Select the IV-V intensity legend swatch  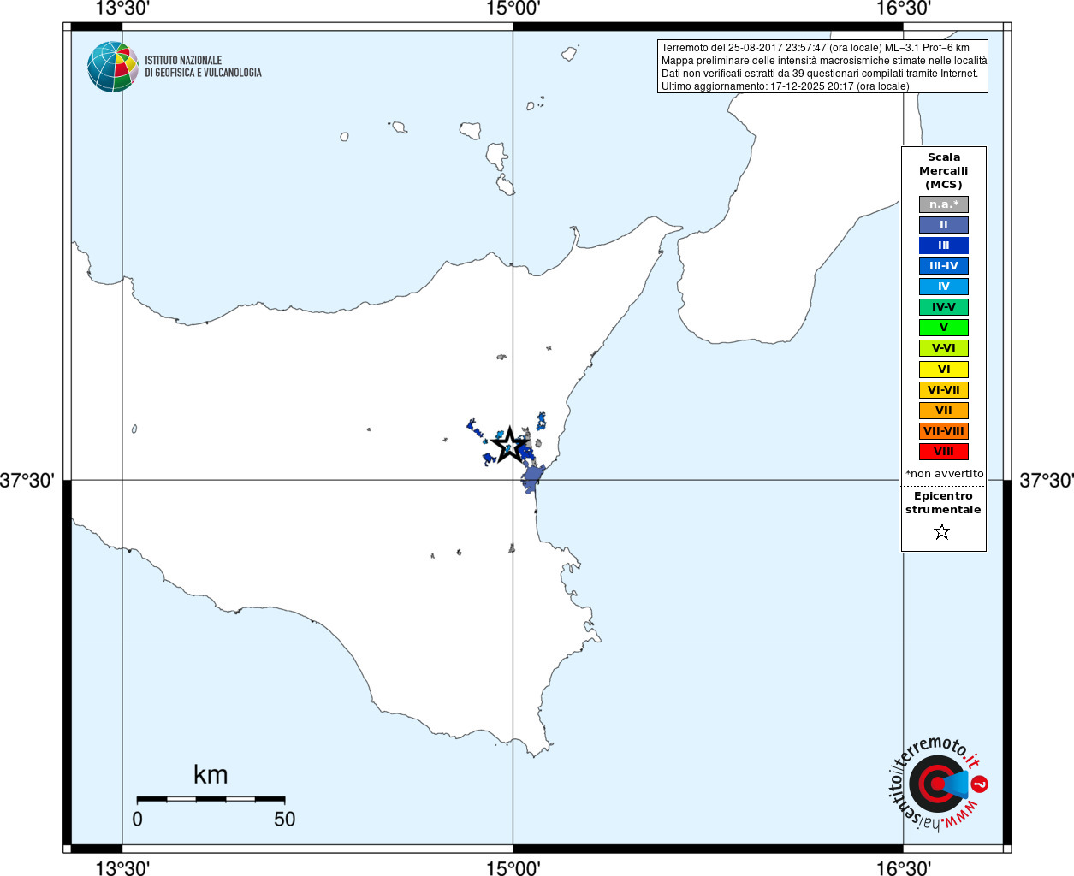[944, 307]
